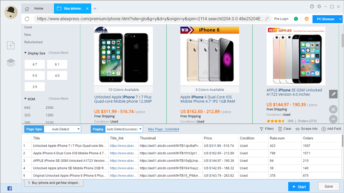Click the iPhone SE product thumbnail
344x193 pixels.
(x=296, y=56)
